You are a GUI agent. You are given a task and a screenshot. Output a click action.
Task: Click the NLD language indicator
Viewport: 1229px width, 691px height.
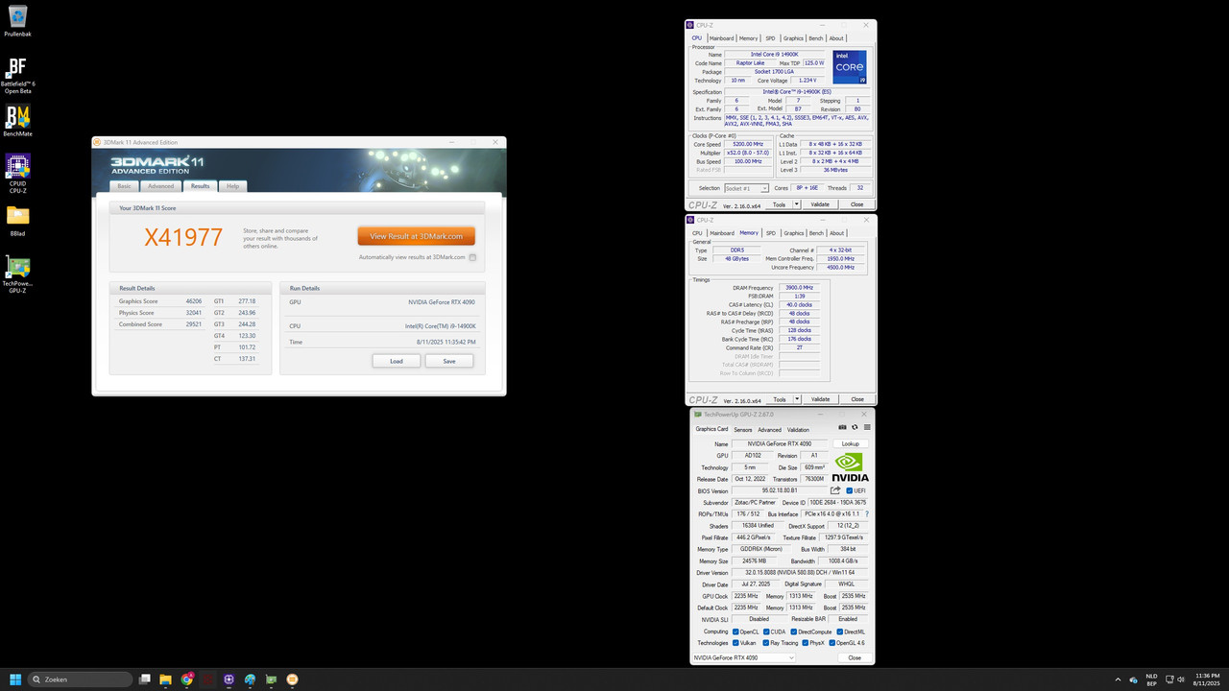coord(1151,679)
